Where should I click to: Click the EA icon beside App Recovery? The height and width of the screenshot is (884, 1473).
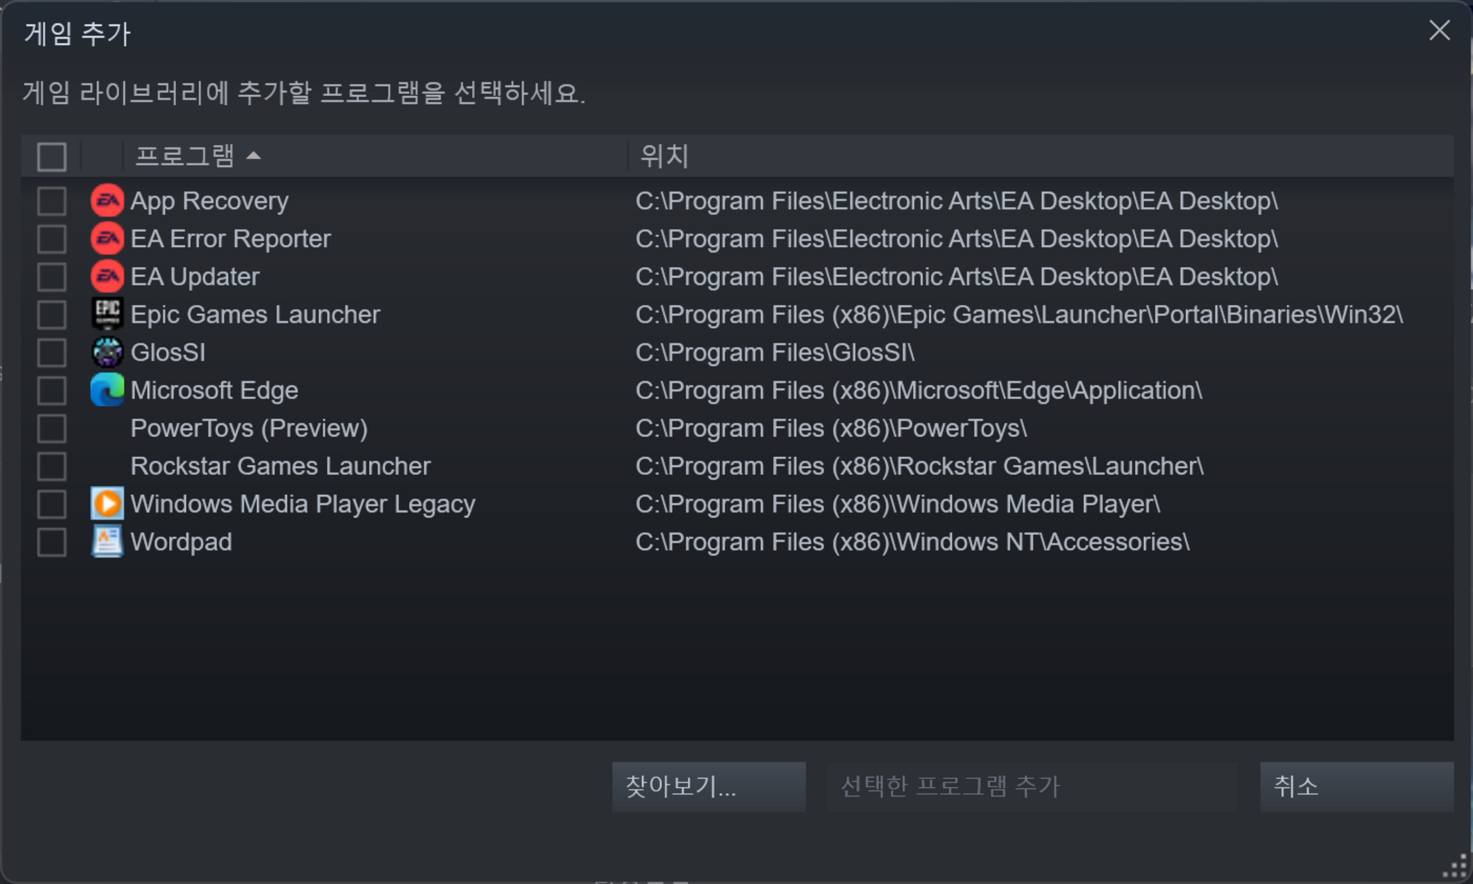pyautogui.click(x=107, y=201)
